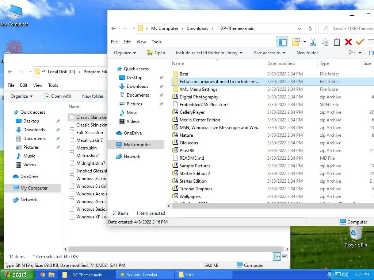The width and height of the screenshot is (374, 280).
Task: Click the refresh button in front window address bar
Action: [310, 28]
